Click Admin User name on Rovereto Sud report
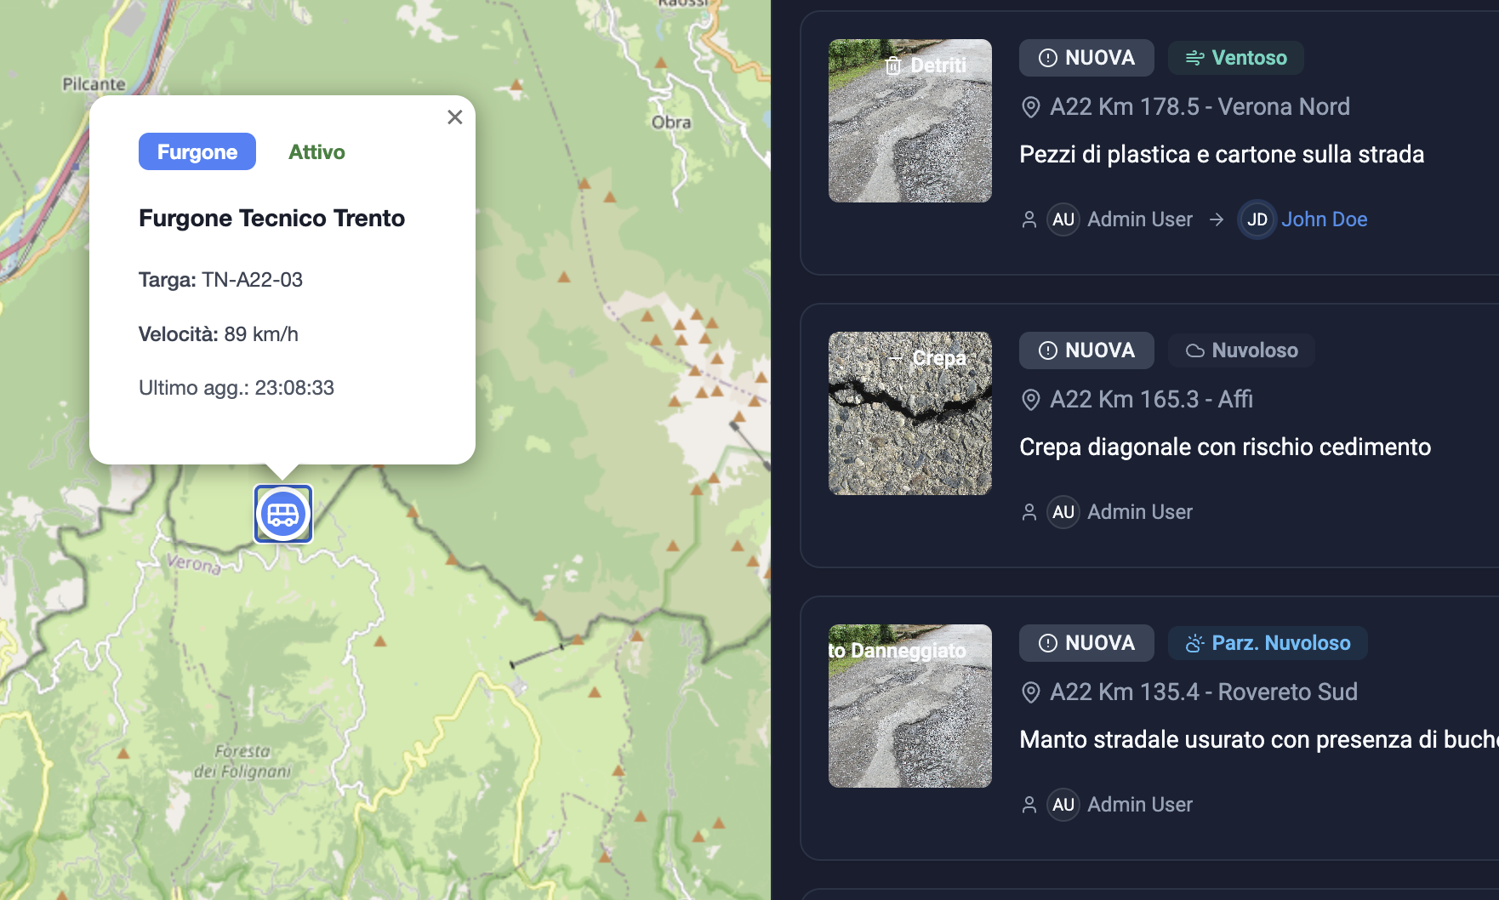 pyautogui.click(x=1140, y=805)
